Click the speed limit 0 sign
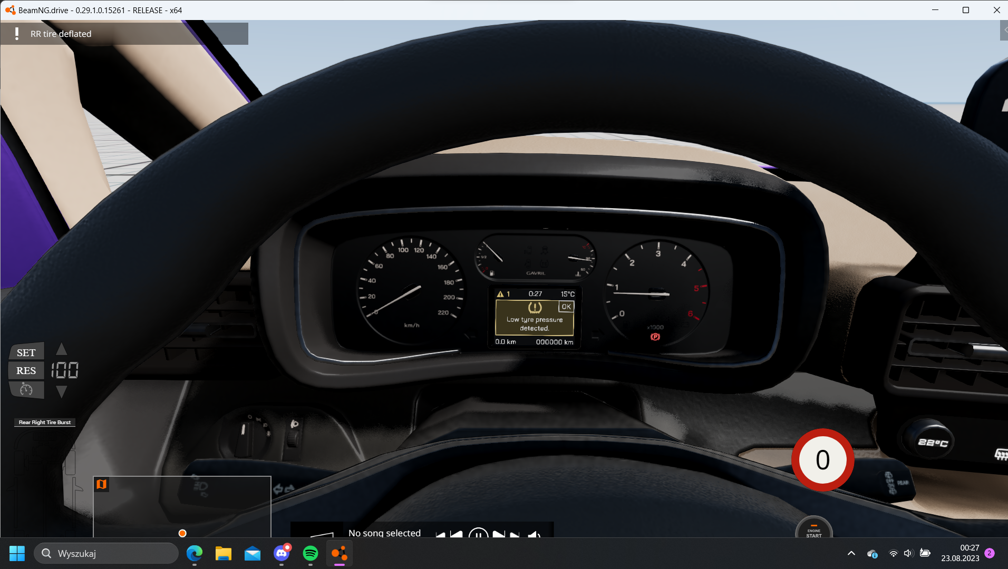 point(822,460)
